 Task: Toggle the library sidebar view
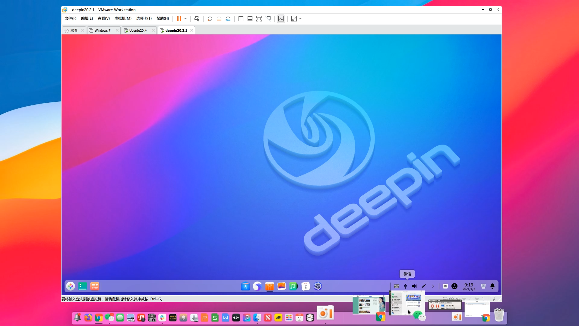241,19
